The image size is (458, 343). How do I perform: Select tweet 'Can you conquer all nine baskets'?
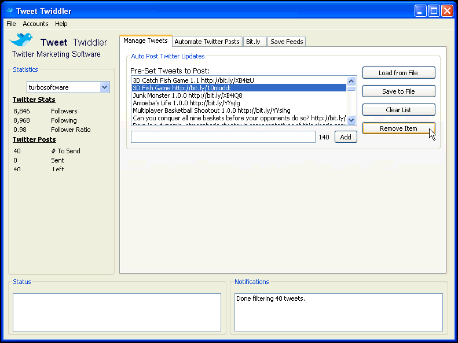coord(239,118)
